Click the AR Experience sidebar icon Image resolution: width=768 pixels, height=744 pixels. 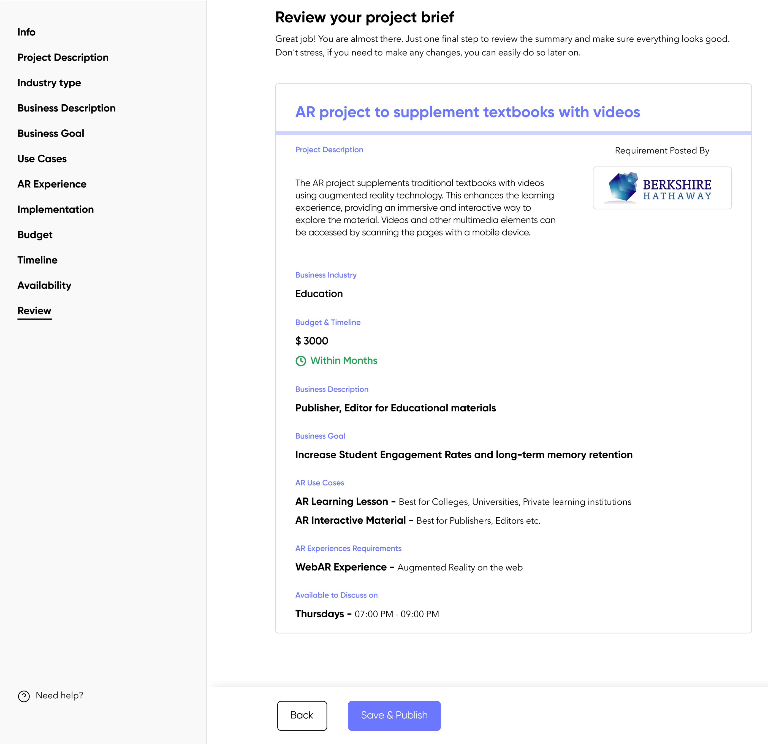tap(51, 184)
